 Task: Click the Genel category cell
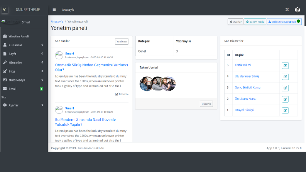[x=155, y=51]
